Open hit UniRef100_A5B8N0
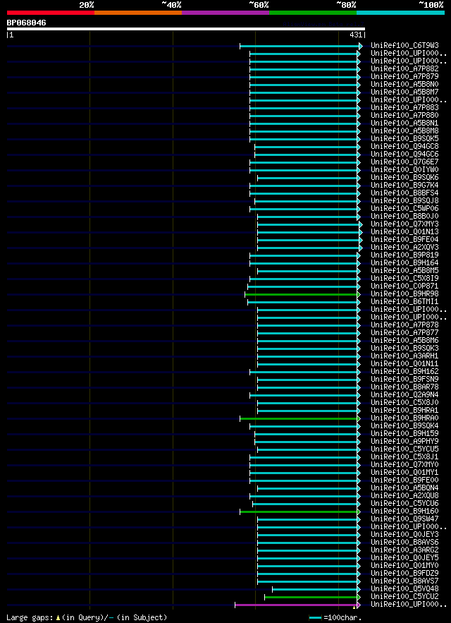Screen dimensions: 451x623 pyautogui.click(x=404, y=85)
